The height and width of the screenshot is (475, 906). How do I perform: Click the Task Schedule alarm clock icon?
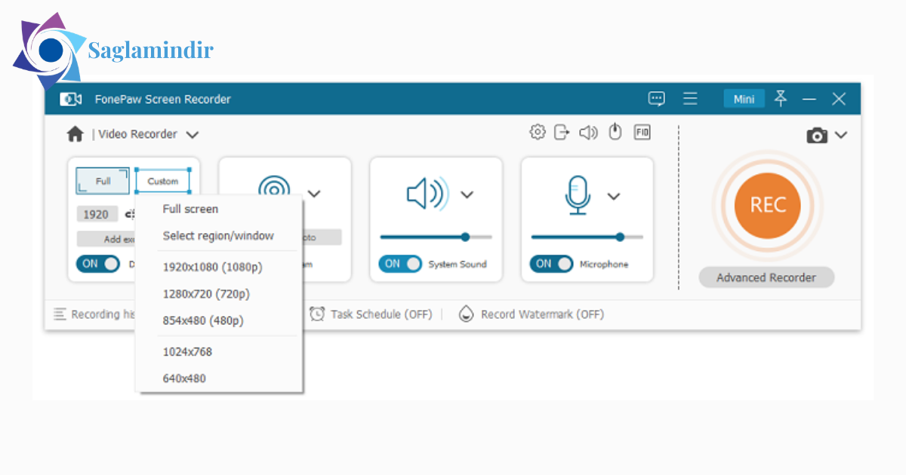pyautogui.click(x=317, y=314)
